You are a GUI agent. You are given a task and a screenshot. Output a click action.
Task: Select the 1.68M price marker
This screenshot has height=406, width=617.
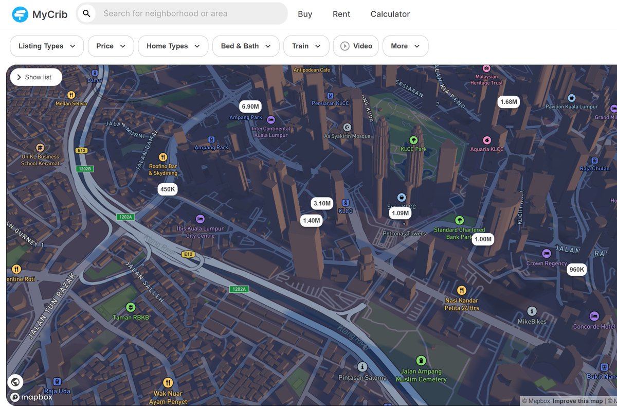point(509,102)
